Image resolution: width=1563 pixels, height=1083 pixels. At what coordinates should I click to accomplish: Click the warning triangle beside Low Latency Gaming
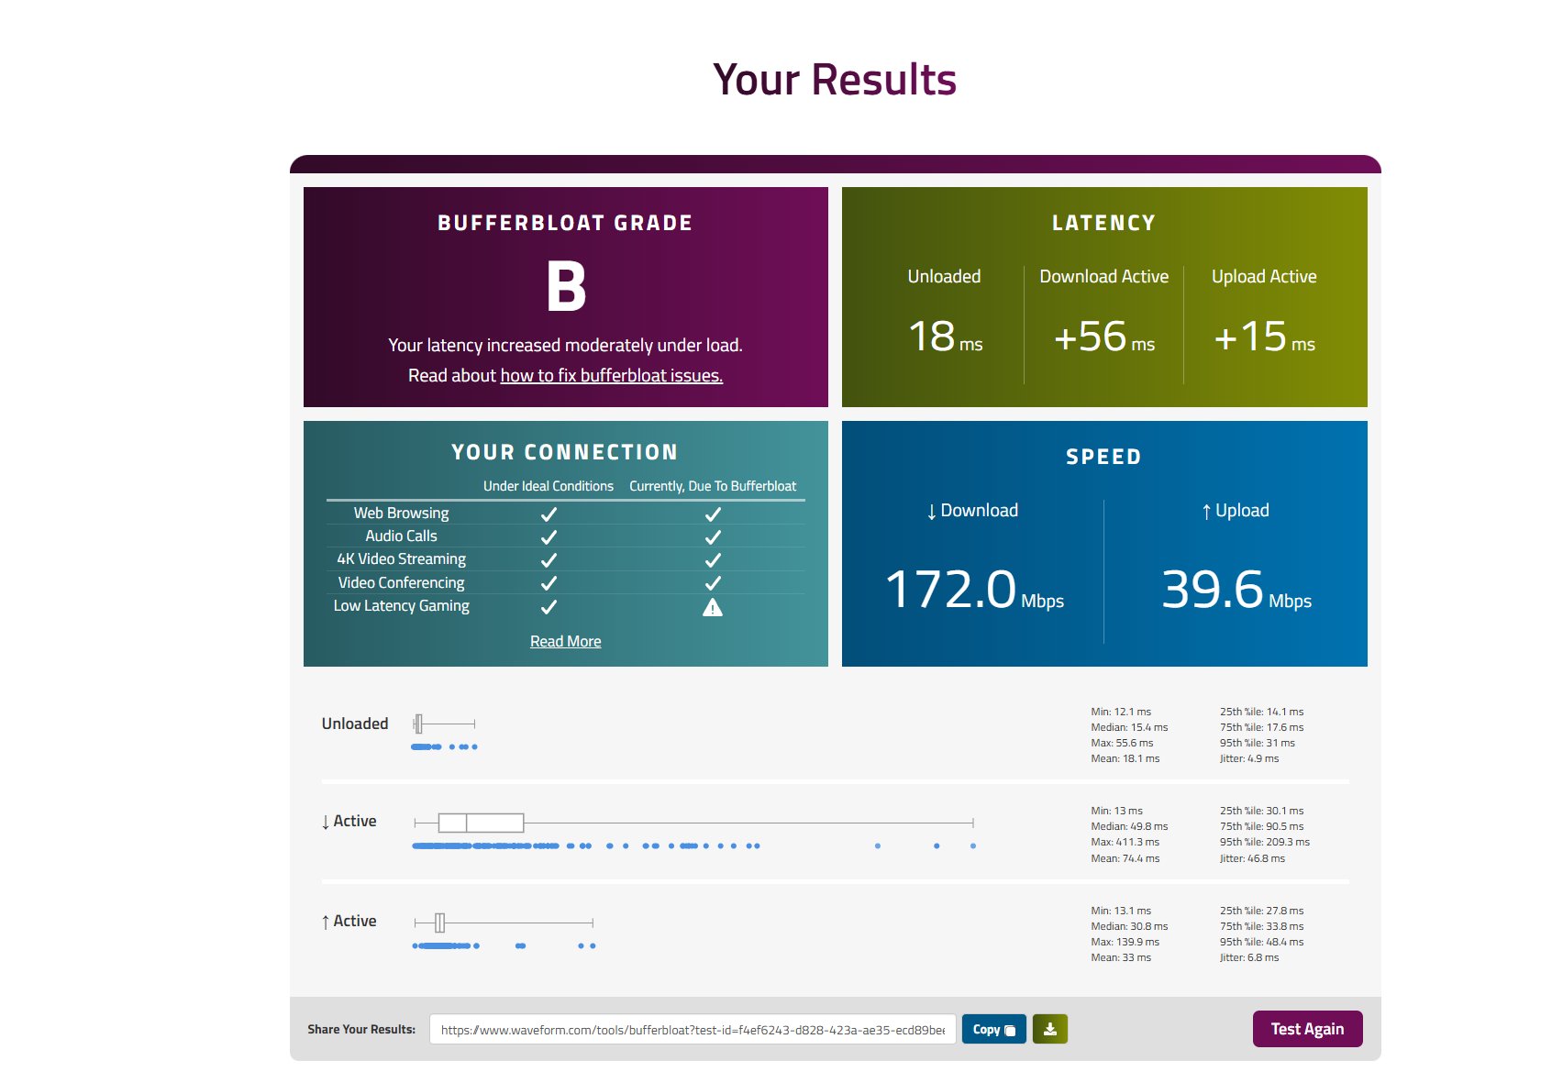714,606
